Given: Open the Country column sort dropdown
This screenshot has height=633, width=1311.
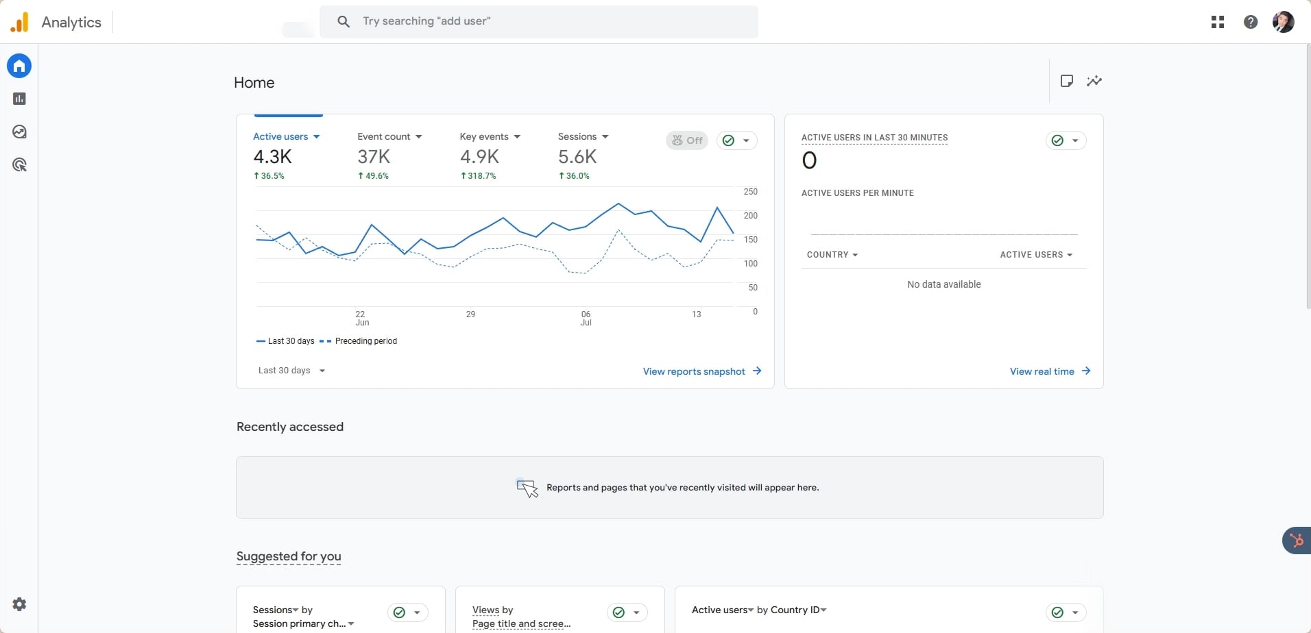Looking at the screenshot, I should 832,254.
